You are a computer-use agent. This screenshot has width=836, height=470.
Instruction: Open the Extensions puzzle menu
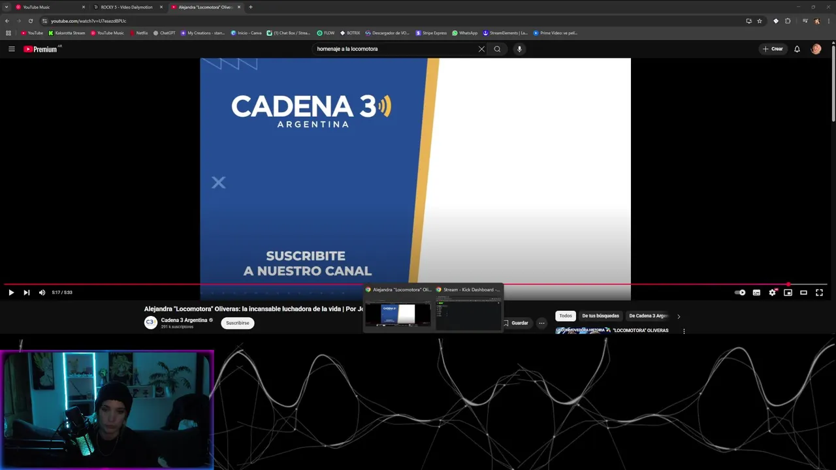click(788, 21)
